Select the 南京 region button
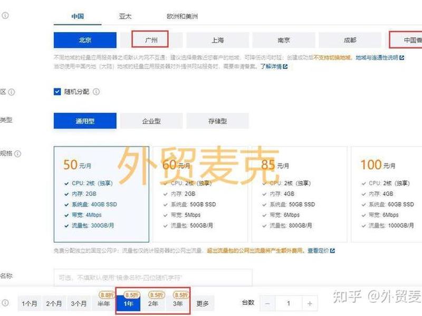The height and width of the screenshot is (316, 422). (x=284, y=40)
